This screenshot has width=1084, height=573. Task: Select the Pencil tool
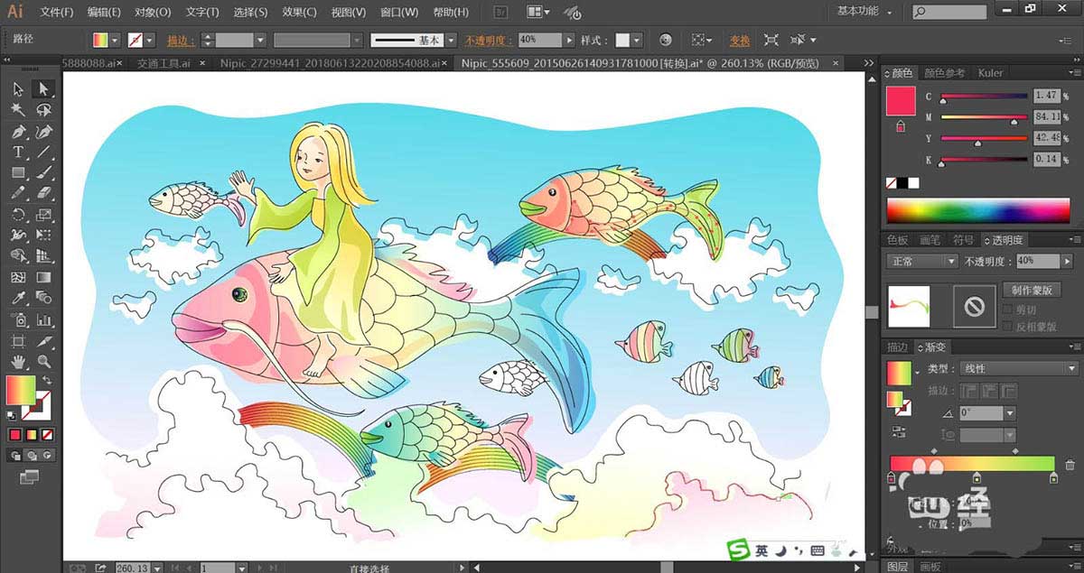[18, 194]
